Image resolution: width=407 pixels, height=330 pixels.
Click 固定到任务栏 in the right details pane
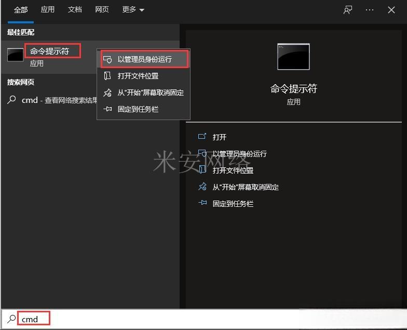[x=233, y=204]
